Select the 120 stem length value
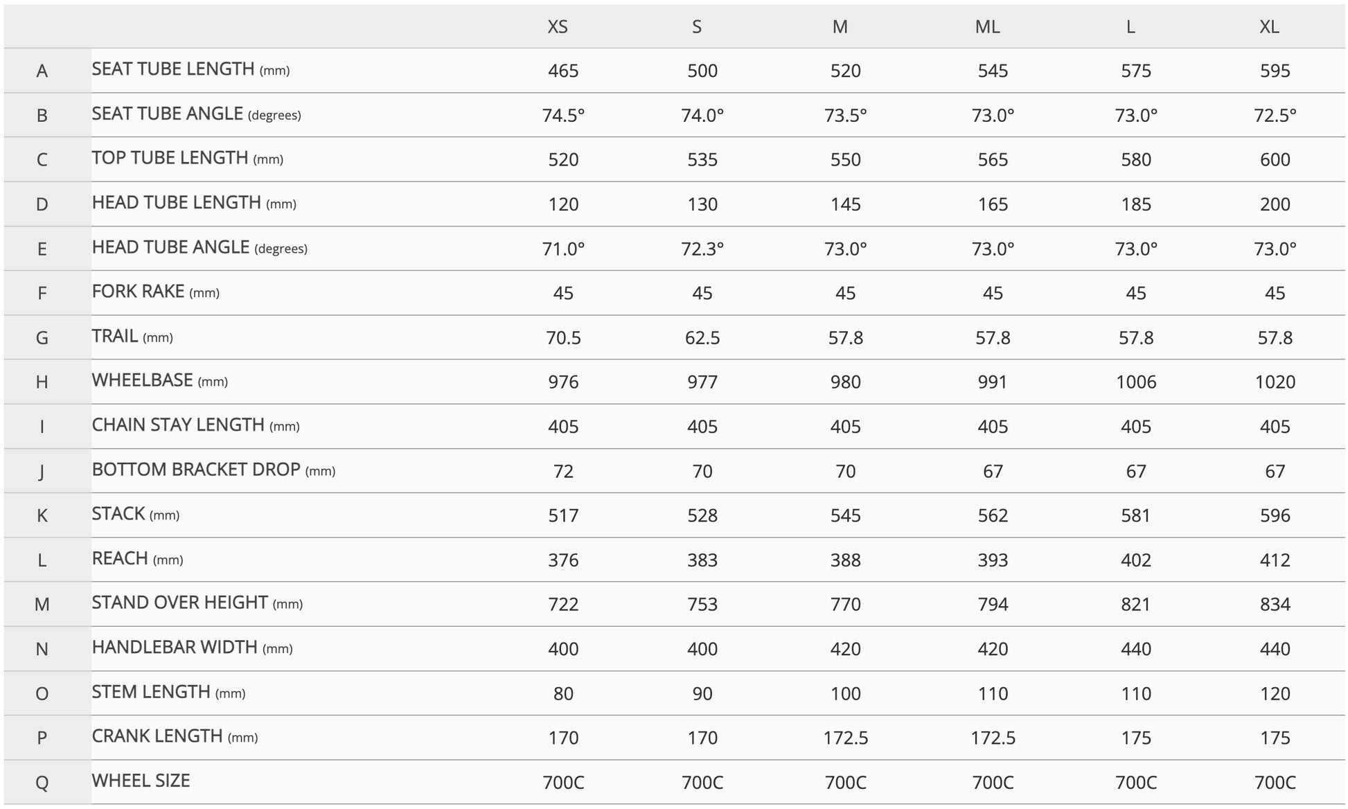 (1275, 693)
